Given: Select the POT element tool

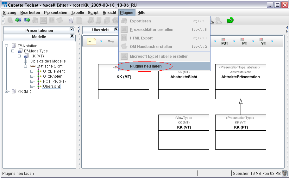Looking at the screenshot, I should [x=224, y=42].
